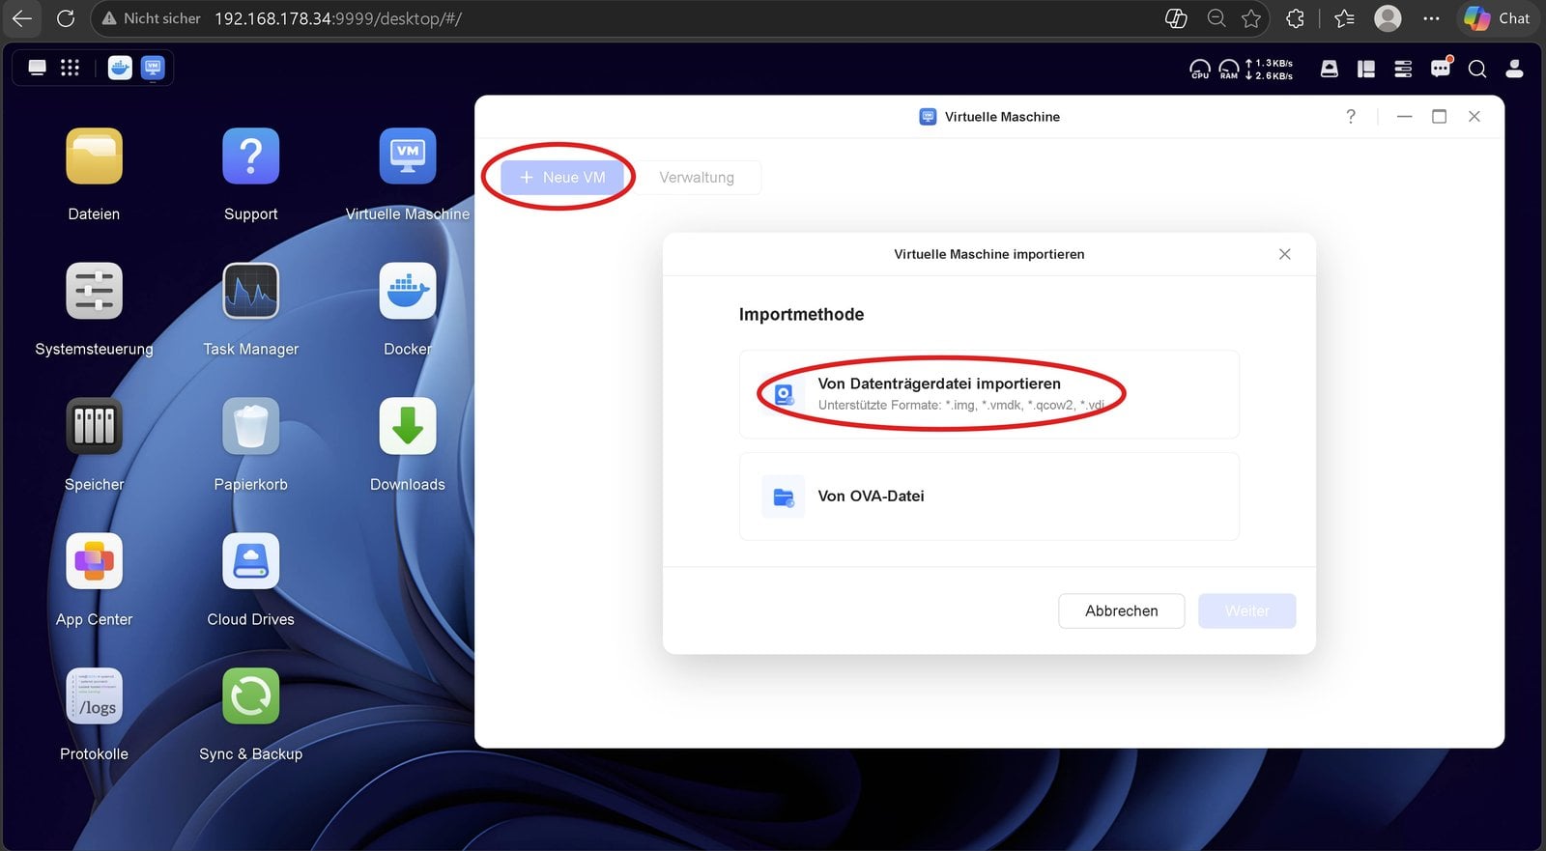This screenshot has height=851, width=1546.
Task: Click the Importmethode heading
Action: pos(802,315)
